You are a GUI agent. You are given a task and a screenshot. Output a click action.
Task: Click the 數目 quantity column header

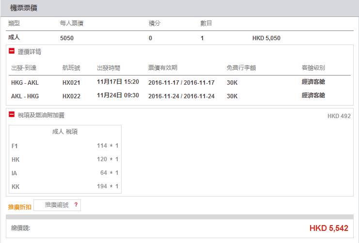(206, 23)
